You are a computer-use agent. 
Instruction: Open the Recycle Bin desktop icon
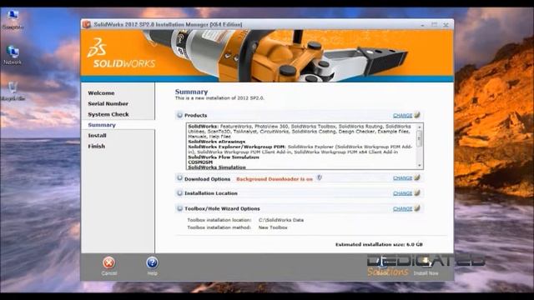pos(13,91)
